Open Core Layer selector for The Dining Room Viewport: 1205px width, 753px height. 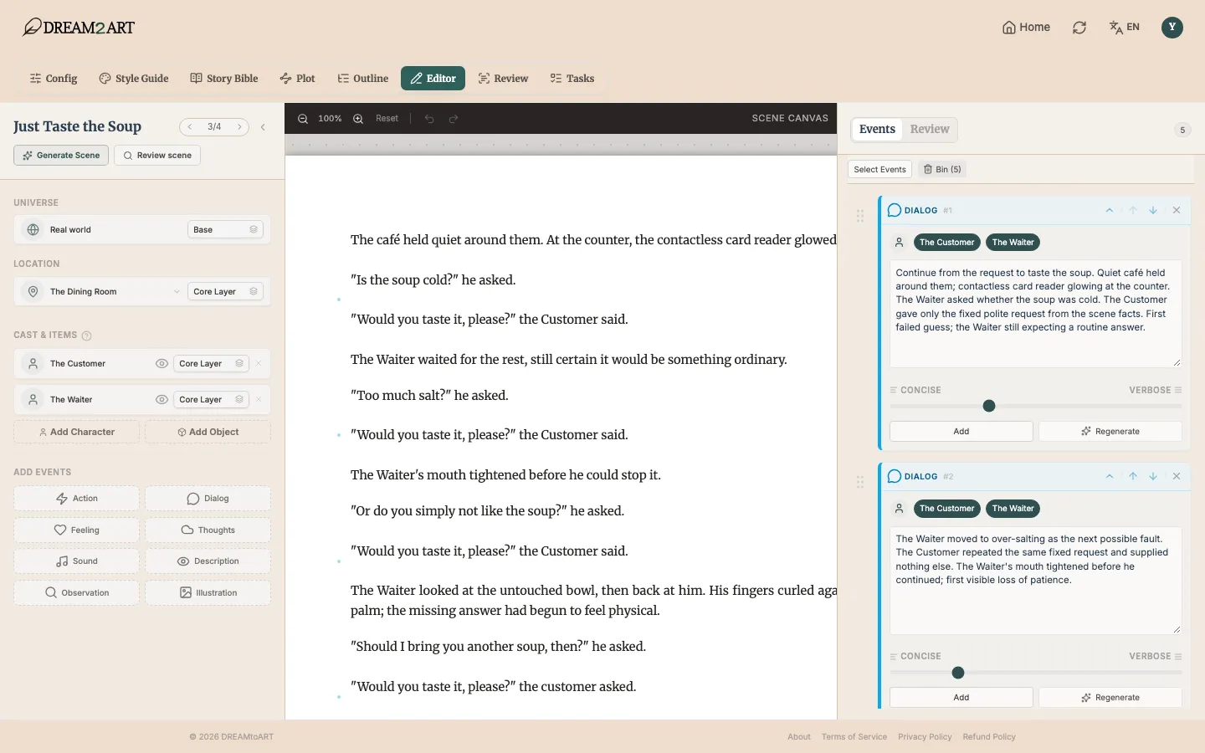click(225, 291)
